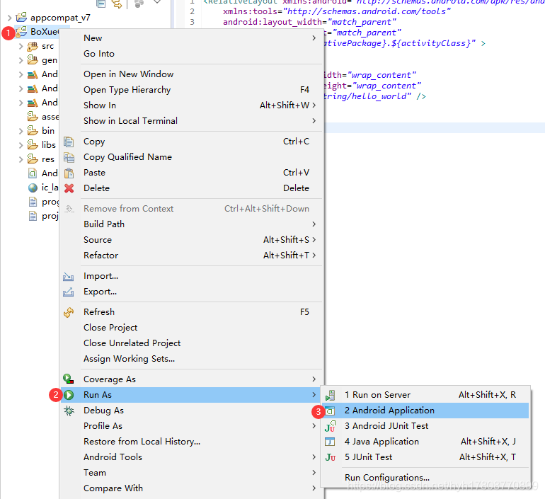
Task: Open the Refactor submenu
Action: pos(192,256)
